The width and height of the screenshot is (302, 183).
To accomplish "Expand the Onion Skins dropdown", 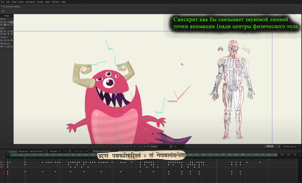I will click(x=80, y=151).
